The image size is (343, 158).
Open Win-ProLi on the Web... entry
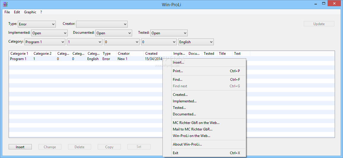(204, 136)
